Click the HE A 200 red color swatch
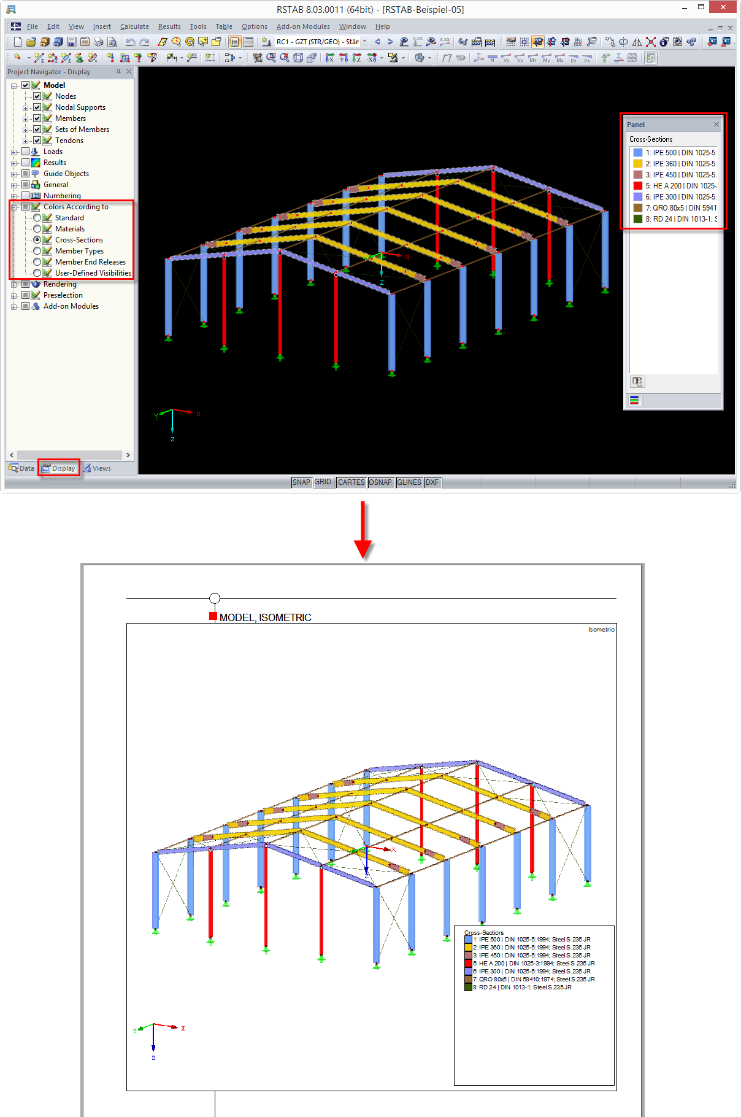The width and height of the screenshot is (741, 1117). [x=638, y=186]
